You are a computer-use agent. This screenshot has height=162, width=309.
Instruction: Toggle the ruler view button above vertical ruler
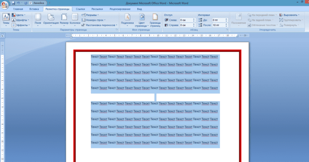(x=2, y=35)
